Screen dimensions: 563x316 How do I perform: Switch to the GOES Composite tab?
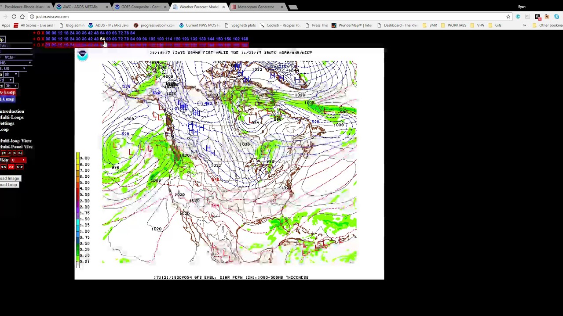(141, 7)
